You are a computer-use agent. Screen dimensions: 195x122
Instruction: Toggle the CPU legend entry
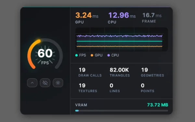[x=113, y=55]
